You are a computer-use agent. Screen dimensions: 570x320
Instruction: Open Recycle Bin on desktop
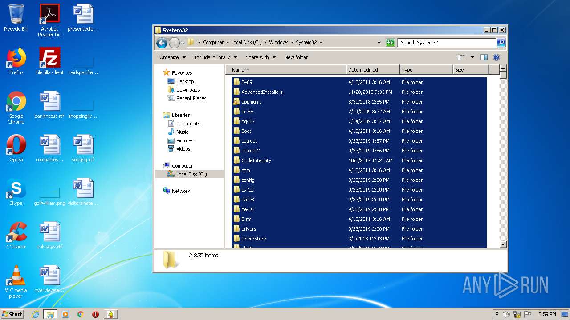click(x=16, y=18)
